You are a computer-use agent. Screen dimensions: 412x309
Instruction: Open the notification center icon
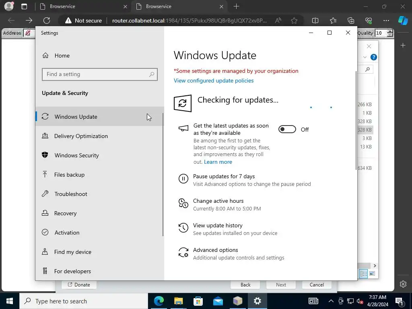(x=399, y=301)
